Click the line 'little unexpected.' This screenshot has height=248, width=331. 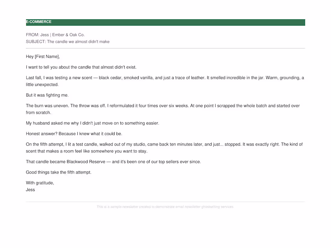(x=42, y=84)
